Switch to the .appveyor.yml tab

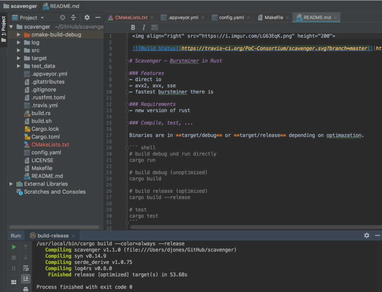pos(182,17)
